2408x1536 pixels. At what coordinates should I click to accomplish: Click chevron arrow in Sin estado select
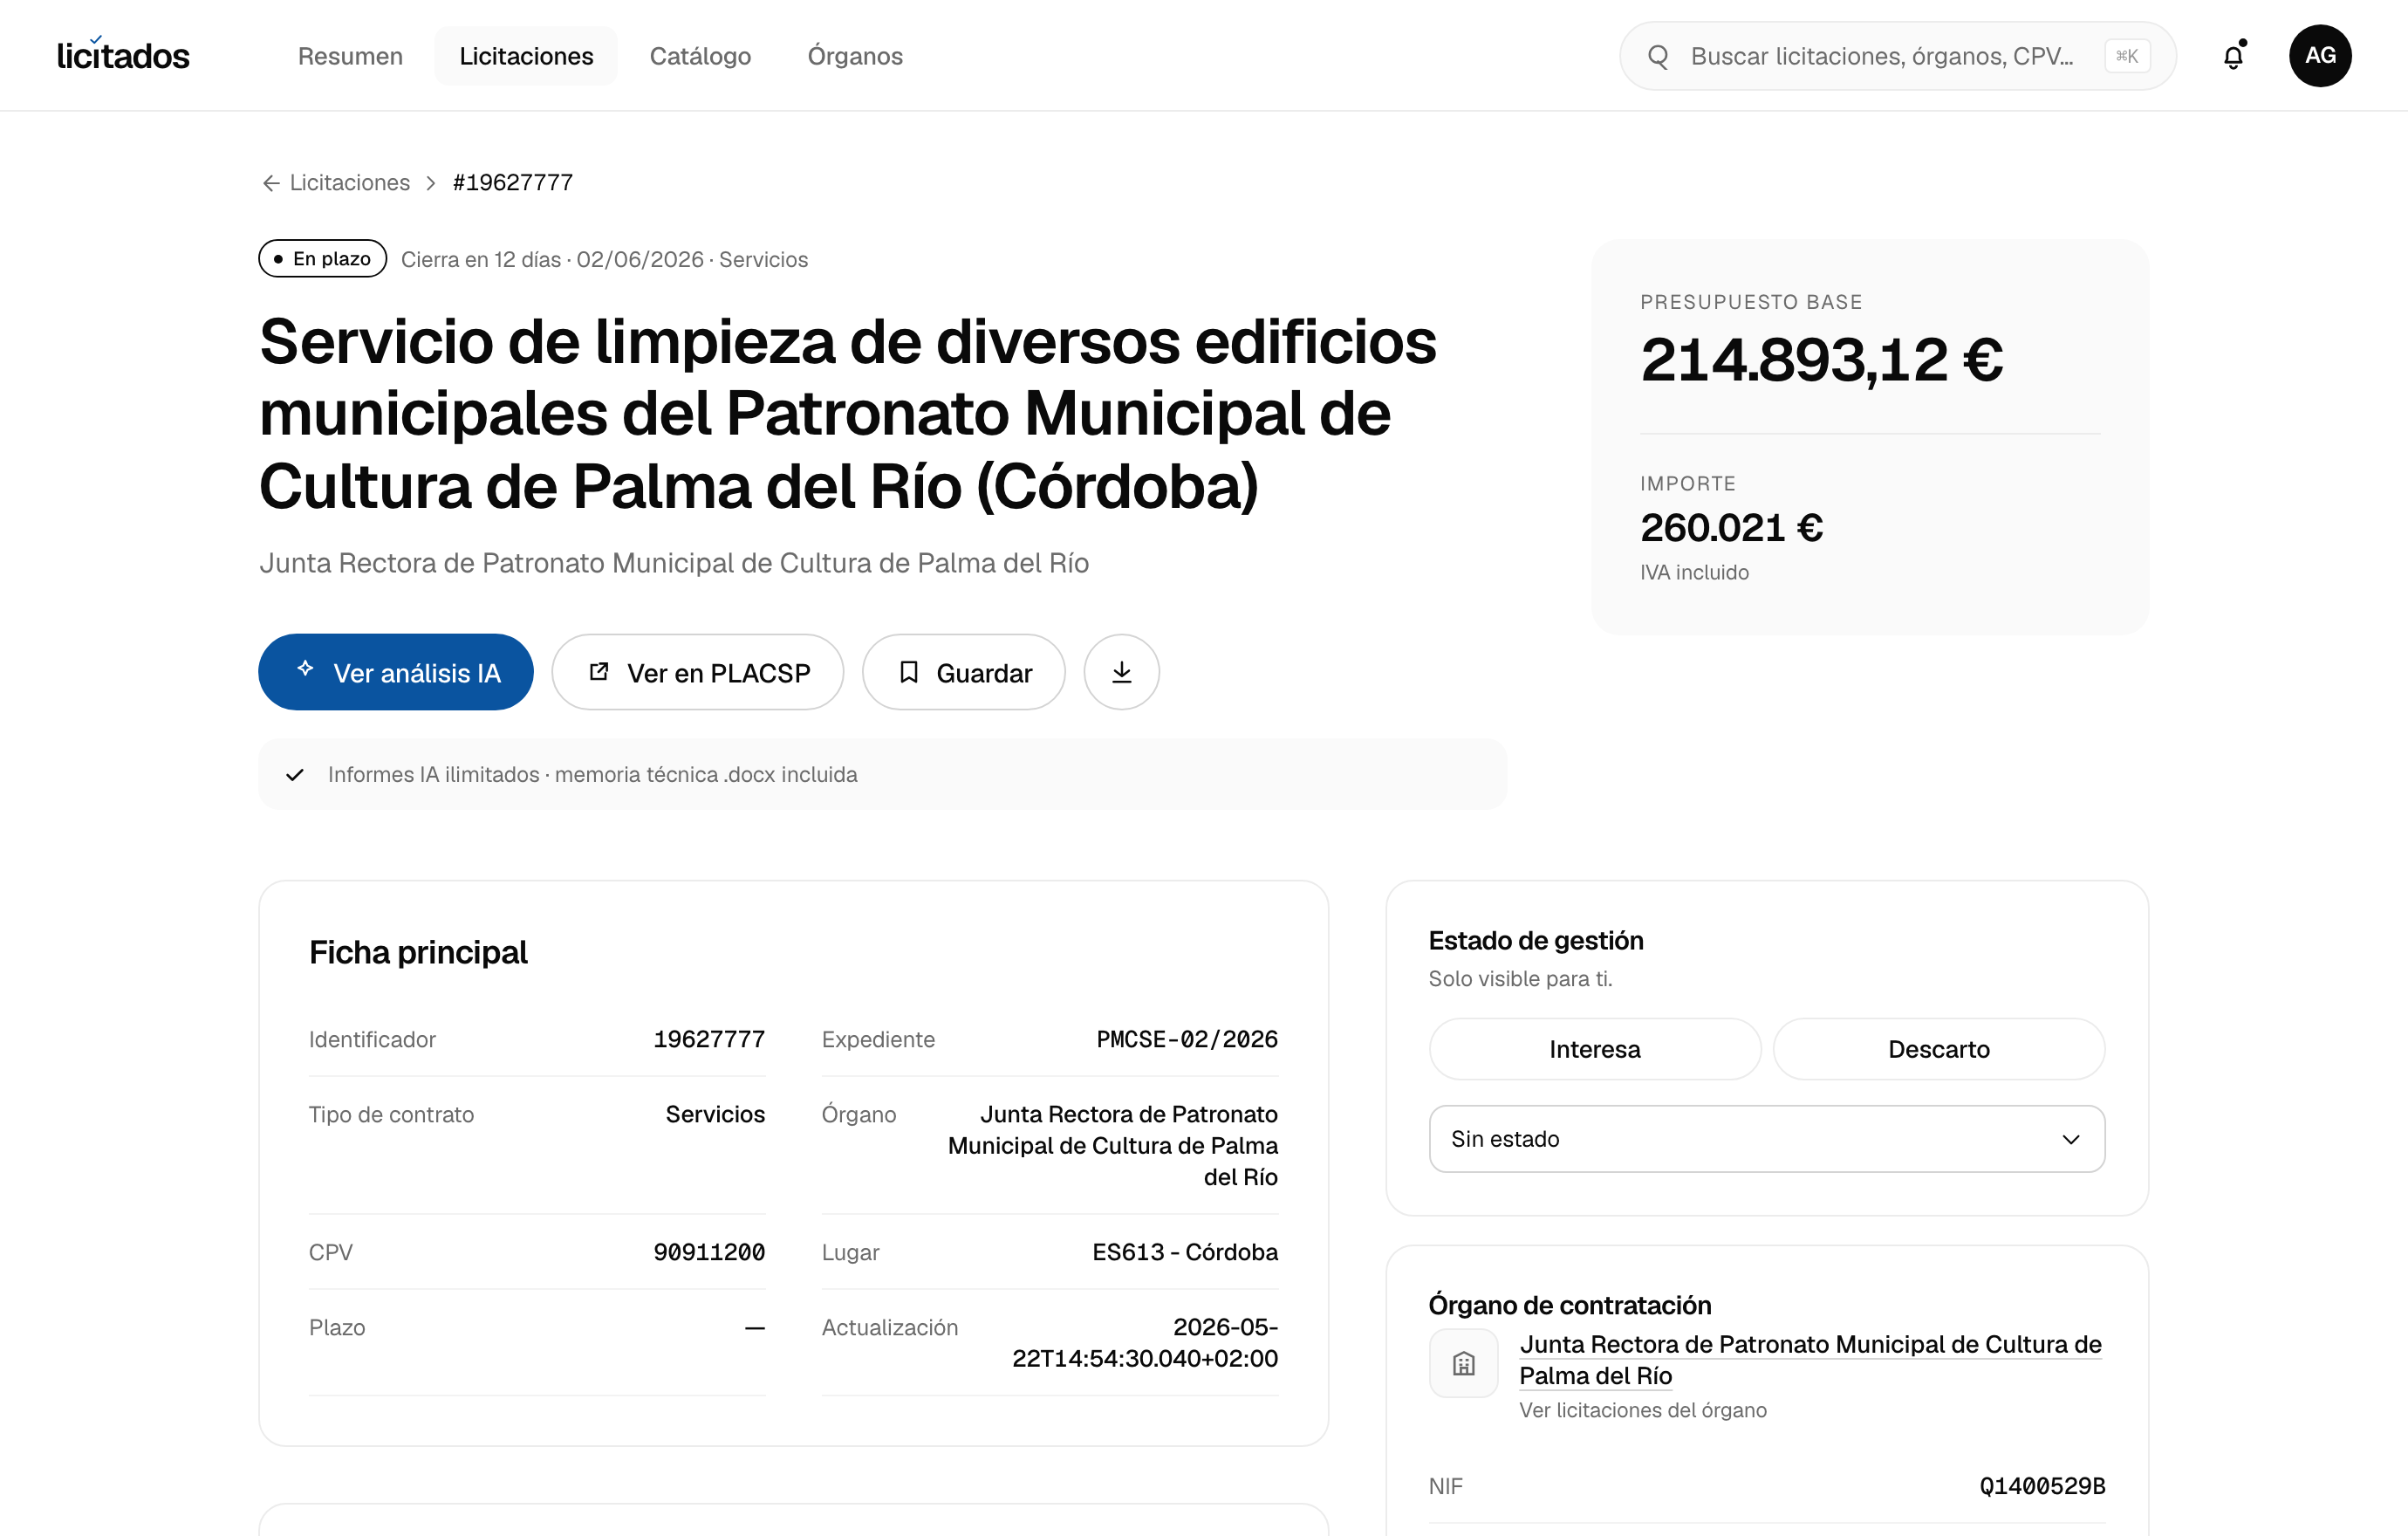coord(2071,1139)
